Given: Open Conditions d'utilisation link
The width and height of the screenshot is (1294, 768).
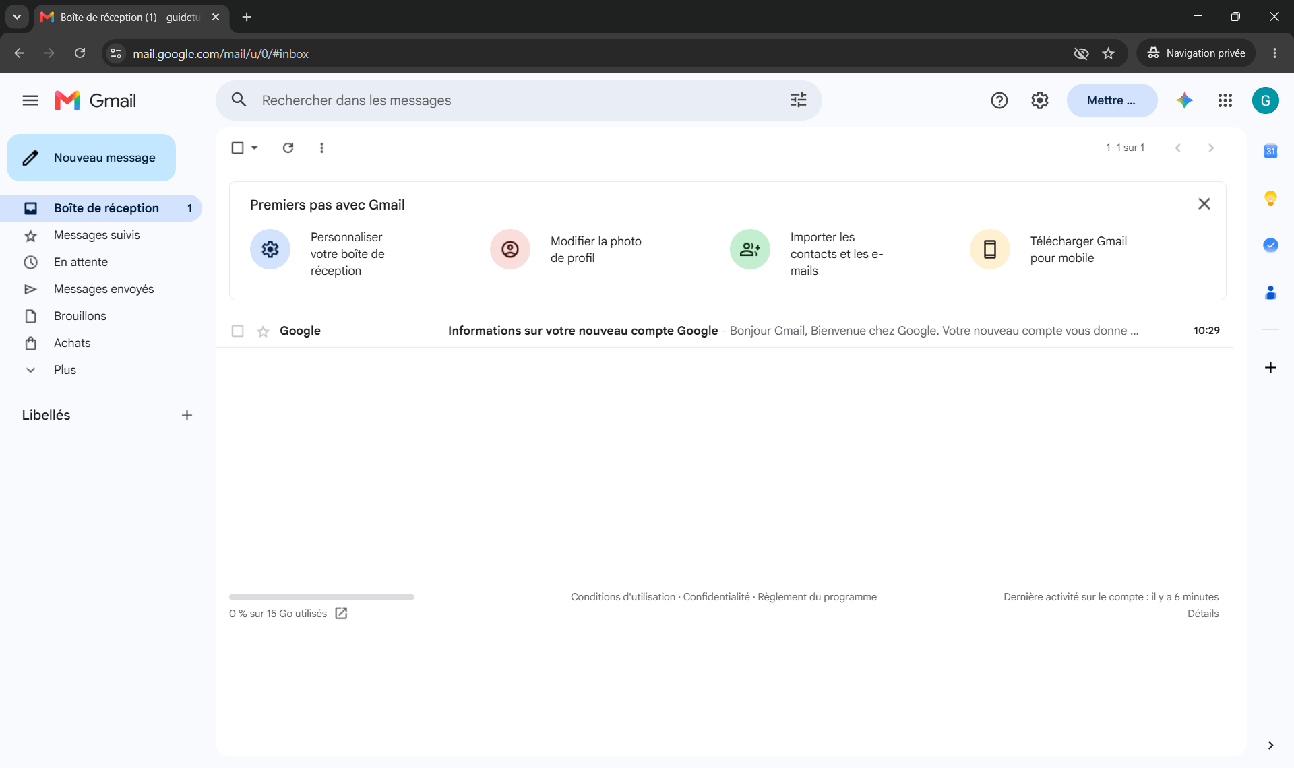Looking at the screenshot, I should click(623, 597).
